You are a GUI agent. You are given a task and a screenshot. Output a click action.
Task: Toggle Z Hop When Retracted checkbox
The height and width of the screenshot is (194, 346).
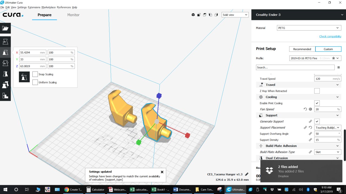(317, 91)
